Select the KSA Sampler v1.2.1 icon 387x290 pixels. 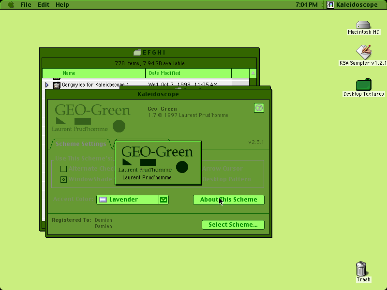click(364, 52)
